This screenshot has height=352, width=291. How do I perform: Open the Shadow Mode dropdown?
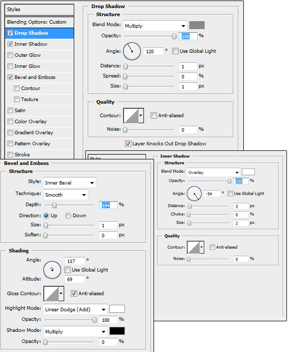(75, 331)
